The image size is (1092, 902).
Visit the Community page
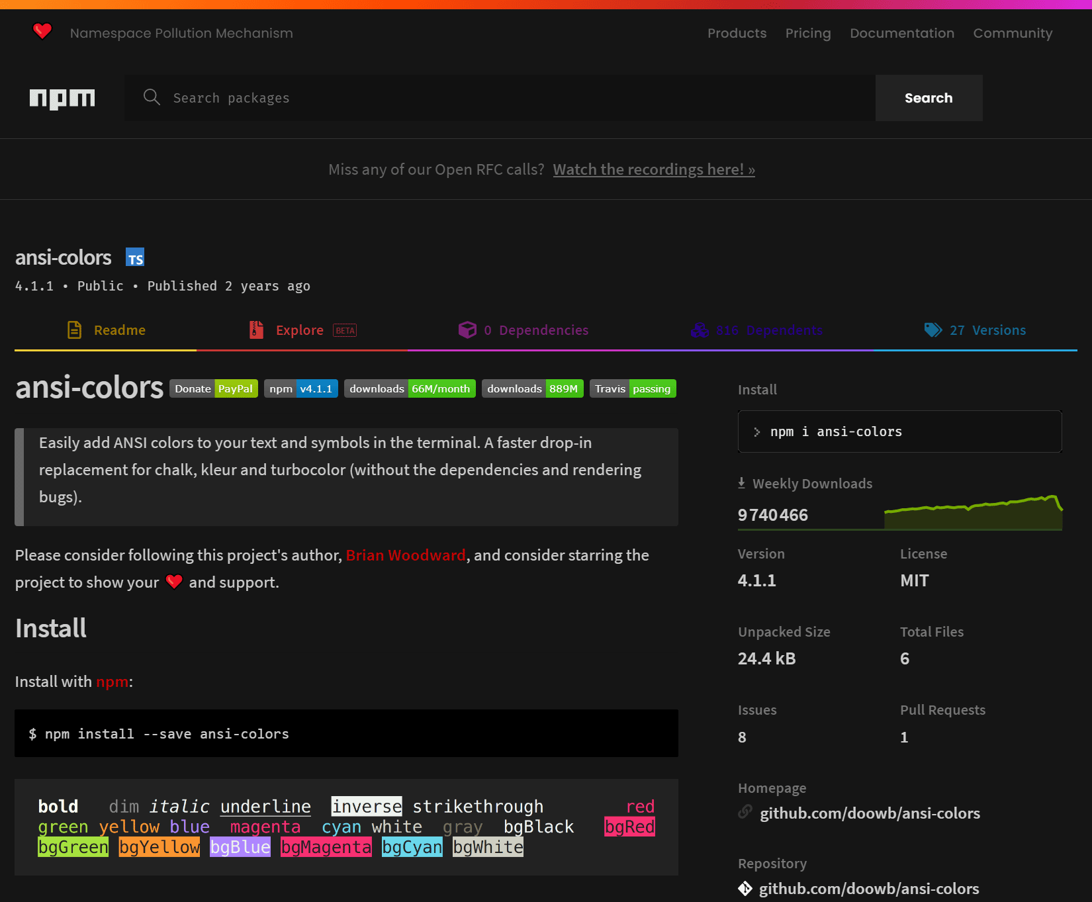1013,33
